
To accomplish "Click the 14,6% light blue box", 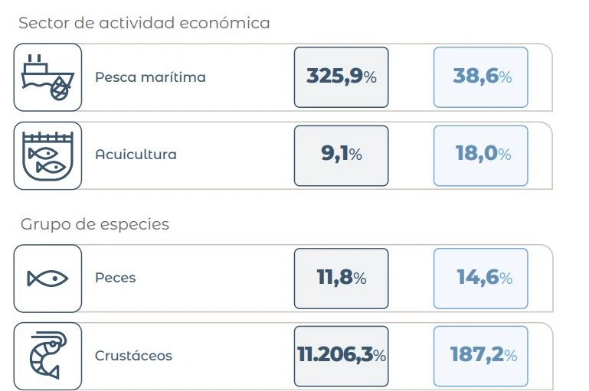I will [481, 279].
